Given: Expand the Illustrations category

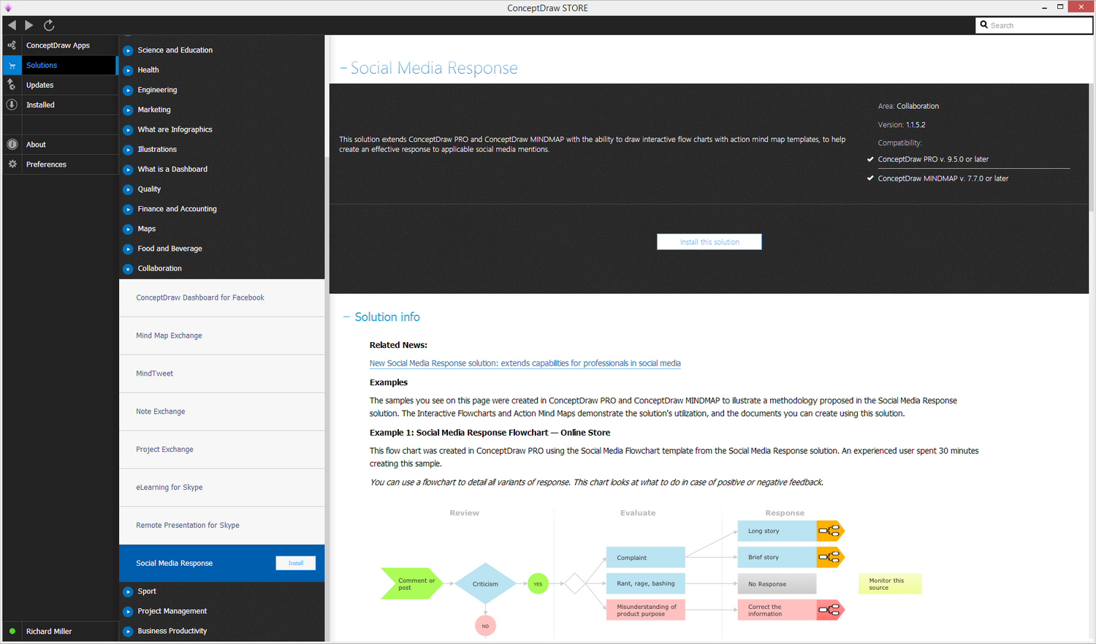Looking at the screenshot, I should pos(128,149).
